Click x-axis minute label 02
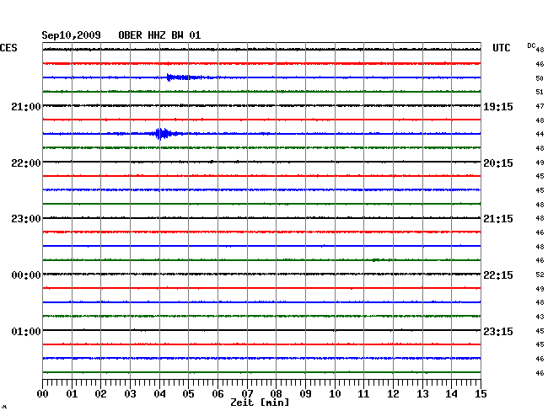548x416 pixels. point(100,394)
